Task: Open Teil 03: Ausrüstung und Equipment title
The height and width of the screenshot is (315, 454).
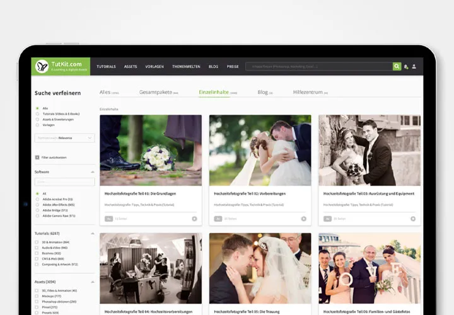Action: [369, 194]
